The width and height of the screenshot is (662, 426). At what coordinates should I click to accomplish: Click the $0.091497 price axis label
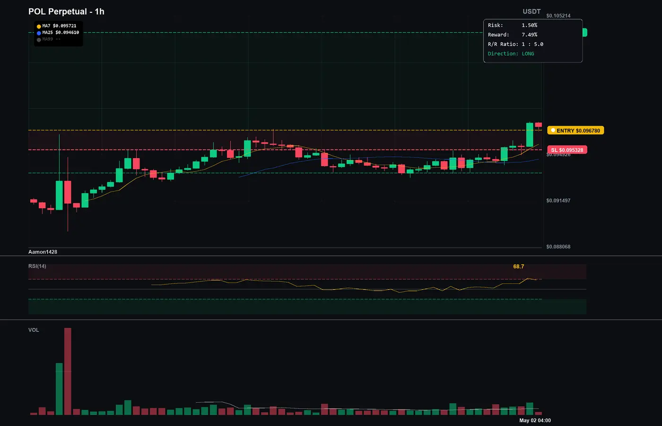[x=558, y=201]
